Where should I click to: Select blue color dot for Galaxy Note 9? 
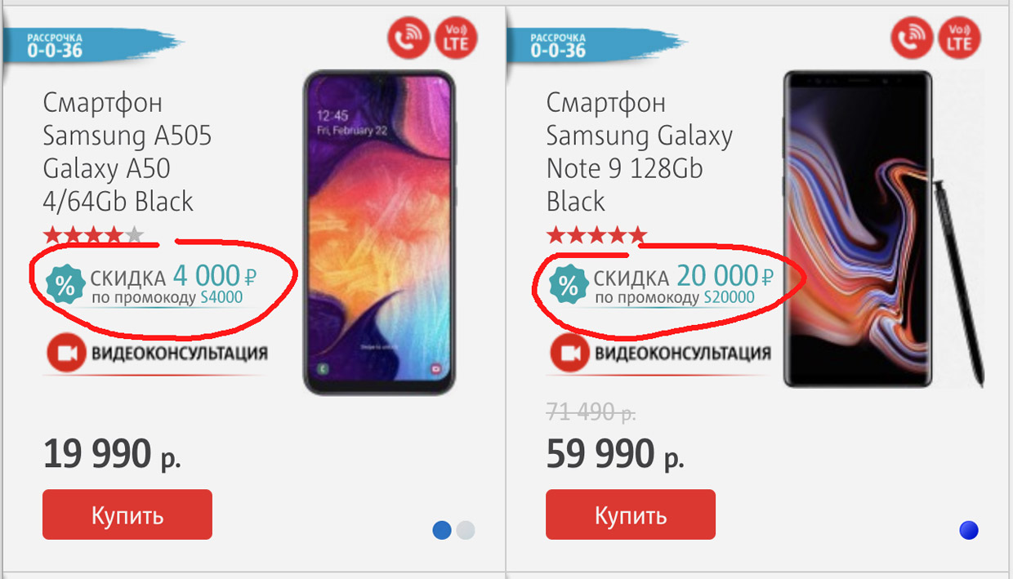pyautogui.click(x=969, y=531)
